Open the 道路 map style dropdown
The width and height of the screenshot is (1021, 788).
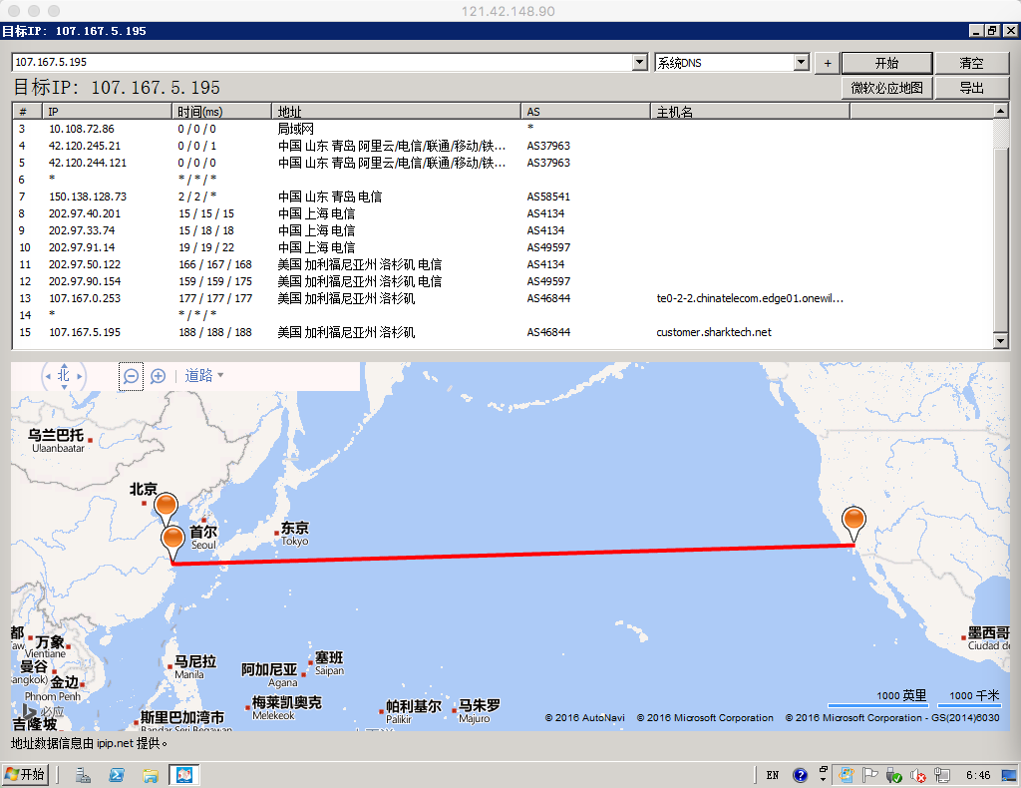point(204,376)
